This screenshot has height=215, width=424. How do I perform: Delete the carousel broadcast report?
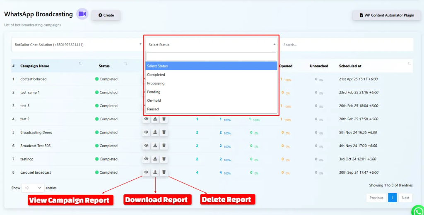pyautogui.click(x=164, y=172)
